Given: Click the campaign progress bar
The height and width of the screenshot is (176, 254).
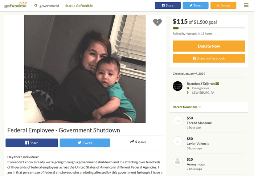Looking at the screenshot, I should point(209,28).
